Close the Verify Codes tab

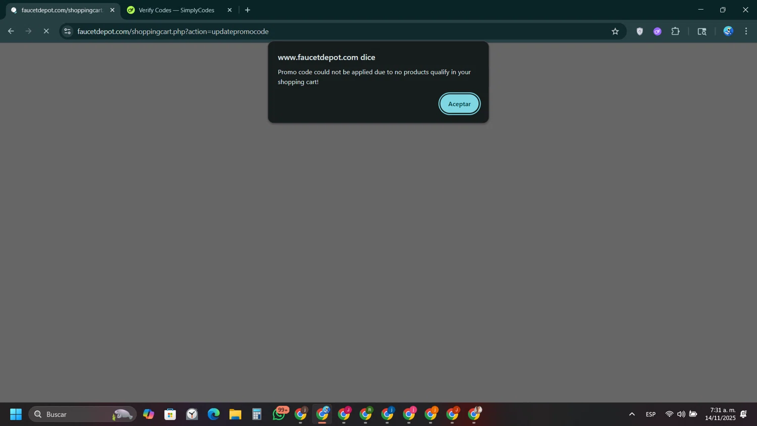point(230,10)
